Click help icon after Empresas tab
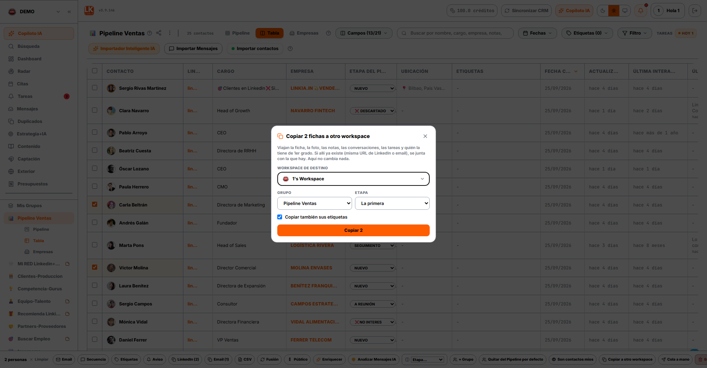The height and width of the screenshot is (368, 707). coord(328,33)
